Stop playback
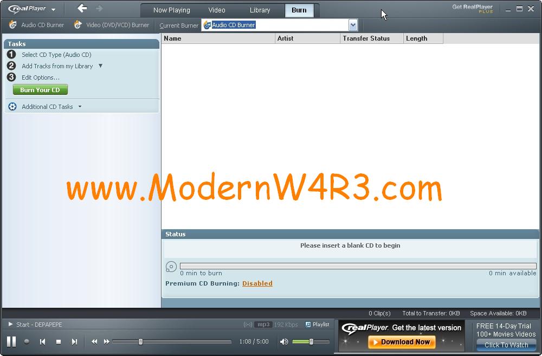Viewport: 542px width, 356px height. coord(59,341)
